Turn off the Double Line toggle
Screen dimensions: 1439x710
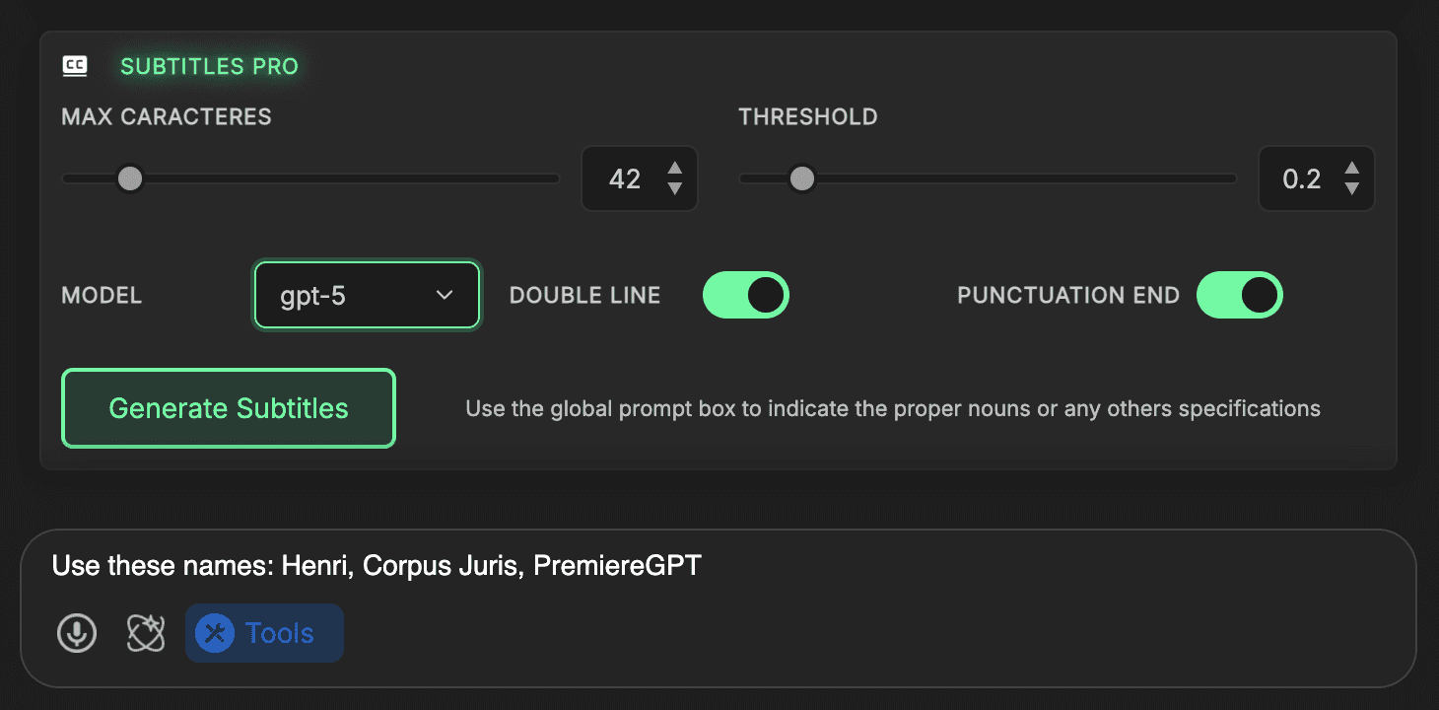[x=746, y=295]
